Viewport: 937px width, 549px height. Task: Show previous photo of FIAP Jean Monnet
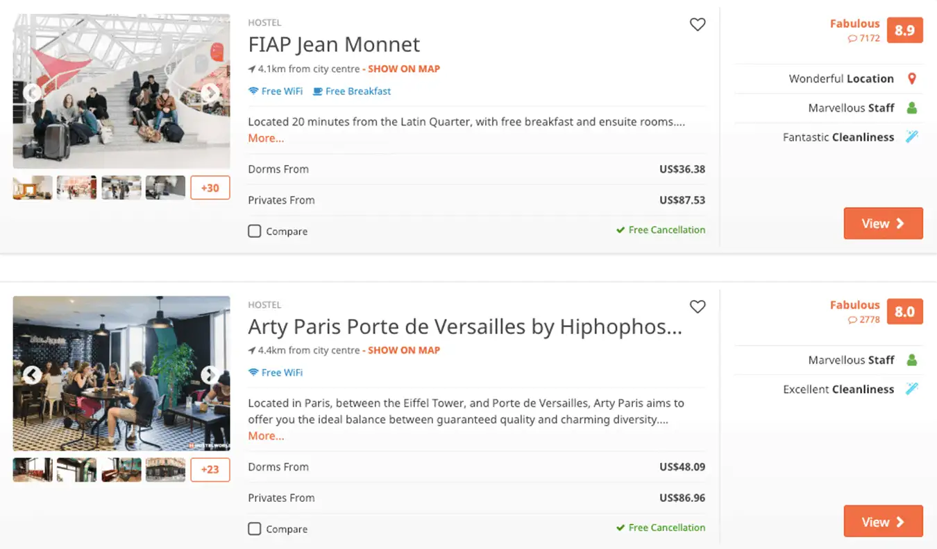[32, 92]
